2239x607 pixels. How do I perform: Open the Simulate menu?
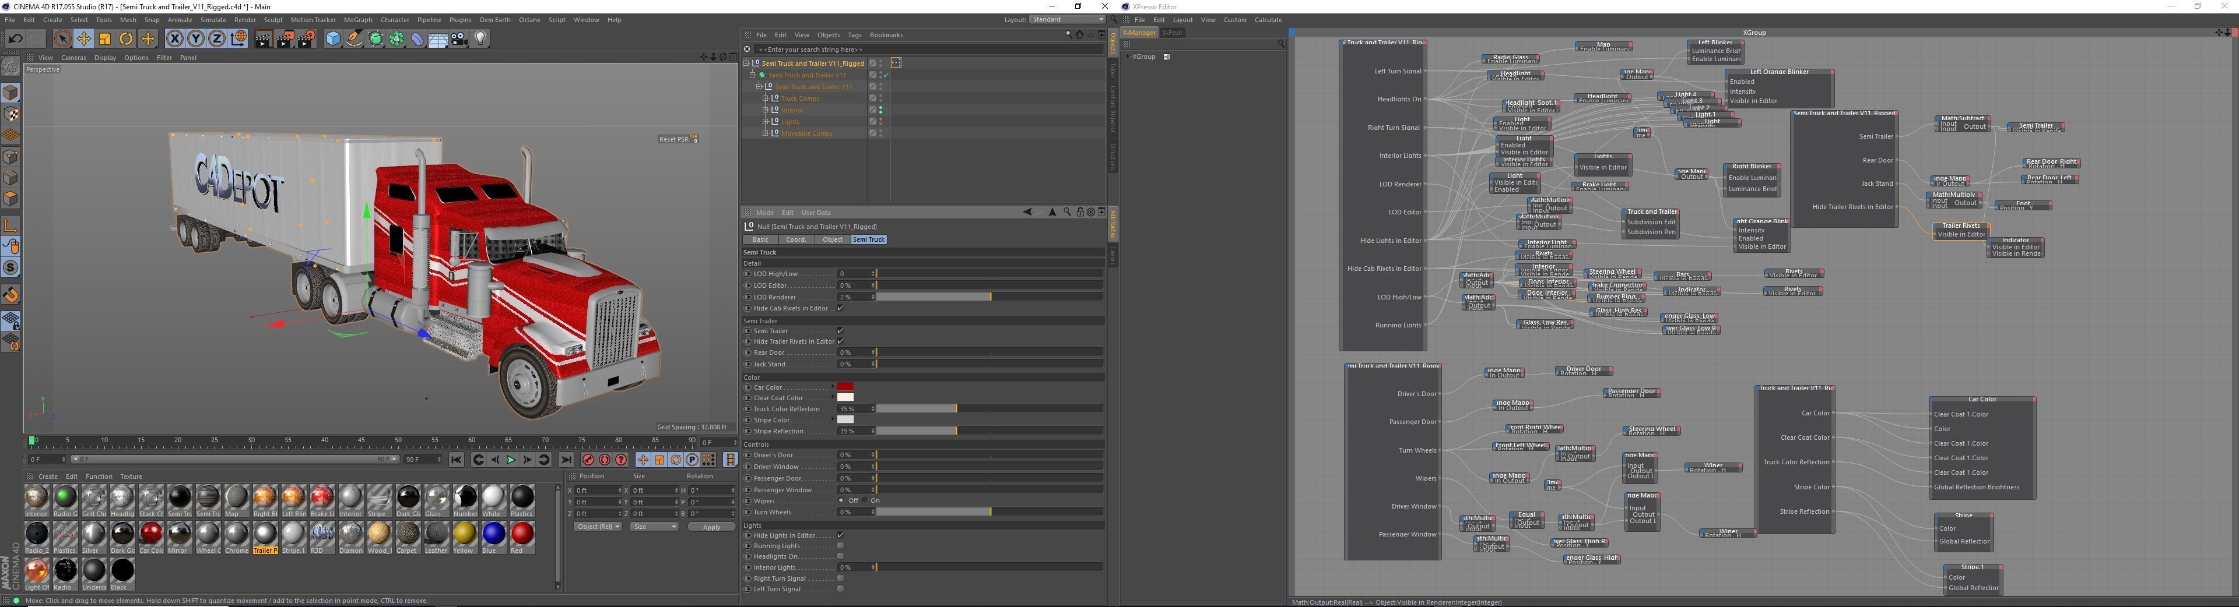click(213, 20)
